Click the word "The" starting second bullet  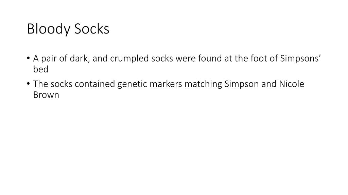tap(41, 84)
